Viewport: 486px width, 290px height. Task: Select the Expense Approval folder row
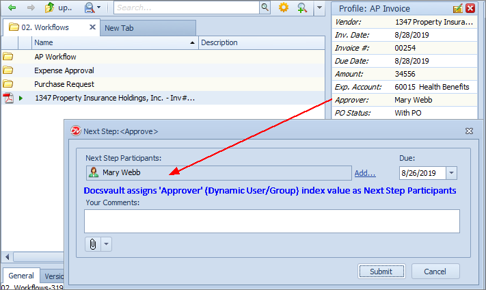click(163, 70)
